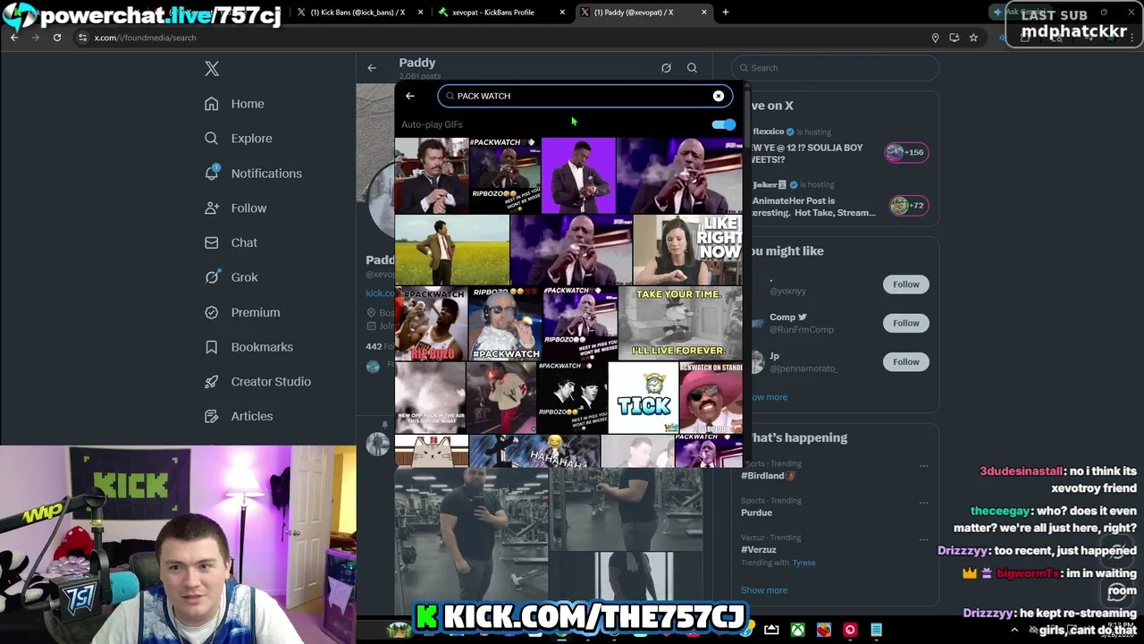This screenshot has height=644, width=1144.
Task: Open a new browser tab
Action: 725,13
